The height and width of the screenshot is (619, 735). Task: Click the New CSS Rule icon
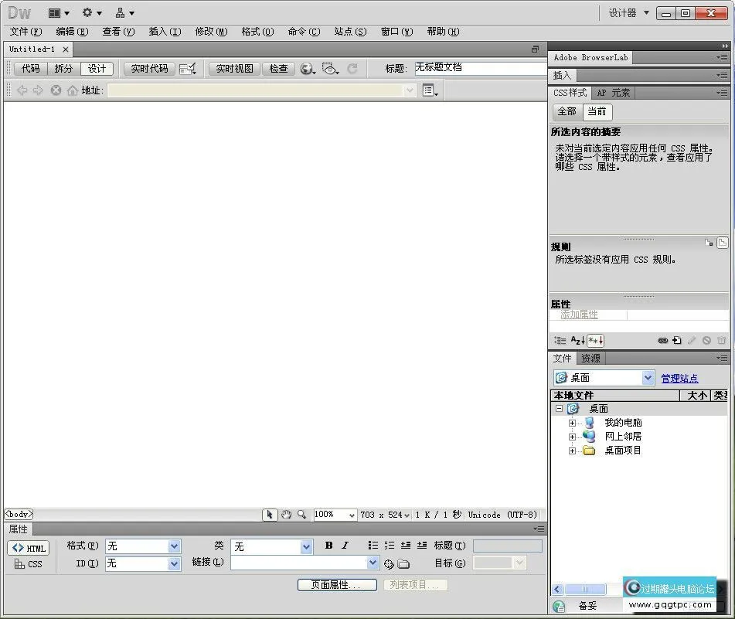676,340
